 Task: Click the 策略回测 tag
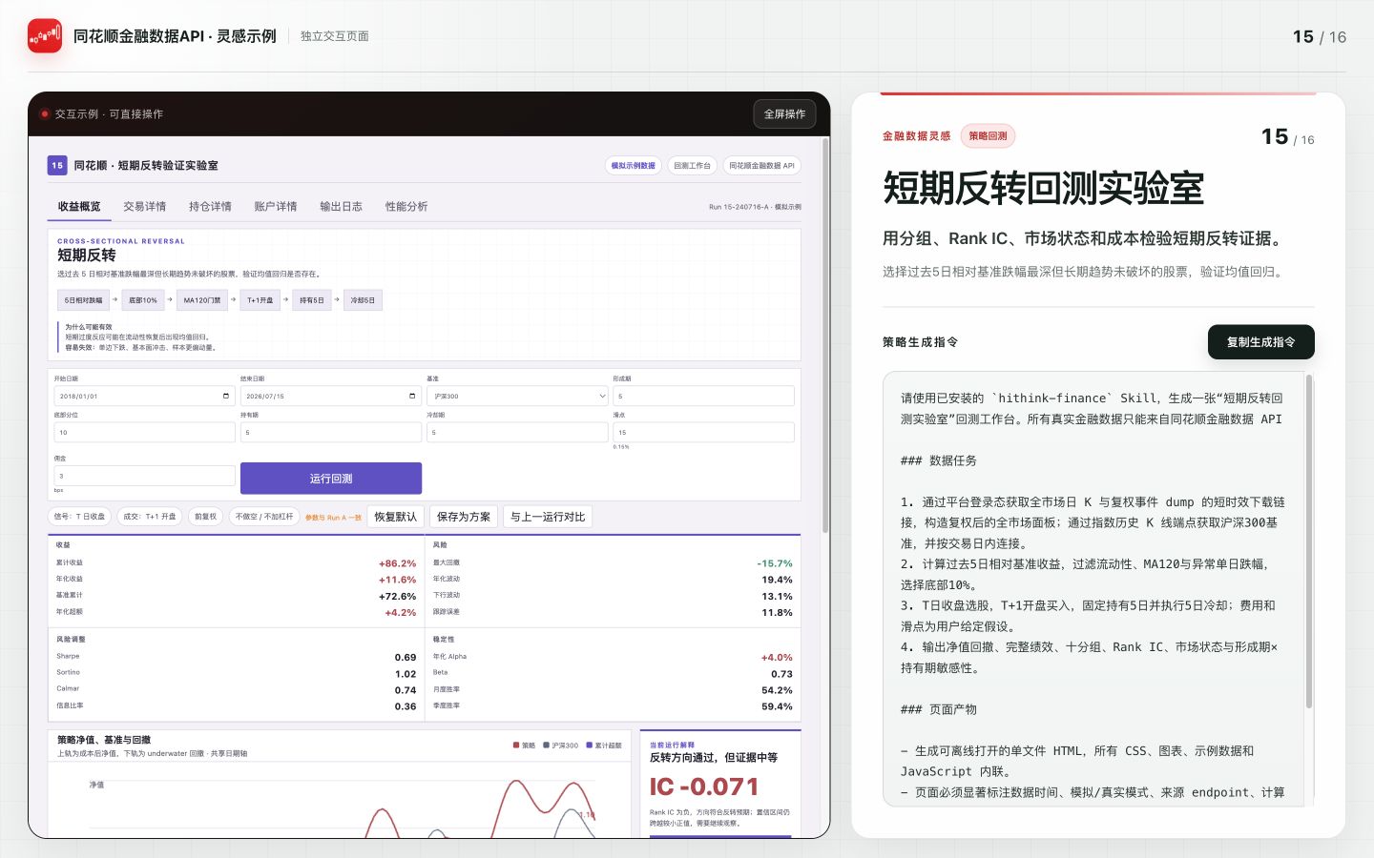(988, 136)
